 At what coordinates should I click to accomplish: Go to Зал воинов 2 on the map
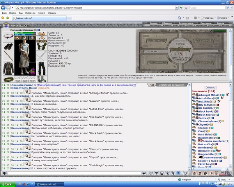(x=204, y=62)
